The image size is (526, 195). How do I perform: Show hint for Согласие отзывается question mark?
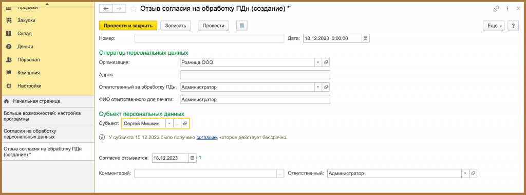[x=200, y=158]
